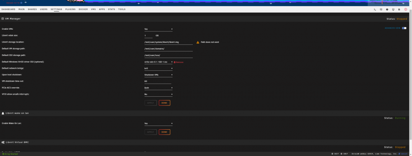Image resolution: width=412 pixels, height=156 pixels.
Task: Open the terminal icon in the top bar
Action: coord(375,9)
